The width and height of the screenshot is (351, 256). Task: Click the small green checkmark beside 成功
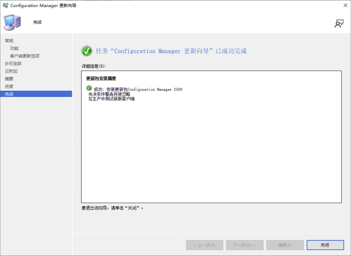point(89,88)
